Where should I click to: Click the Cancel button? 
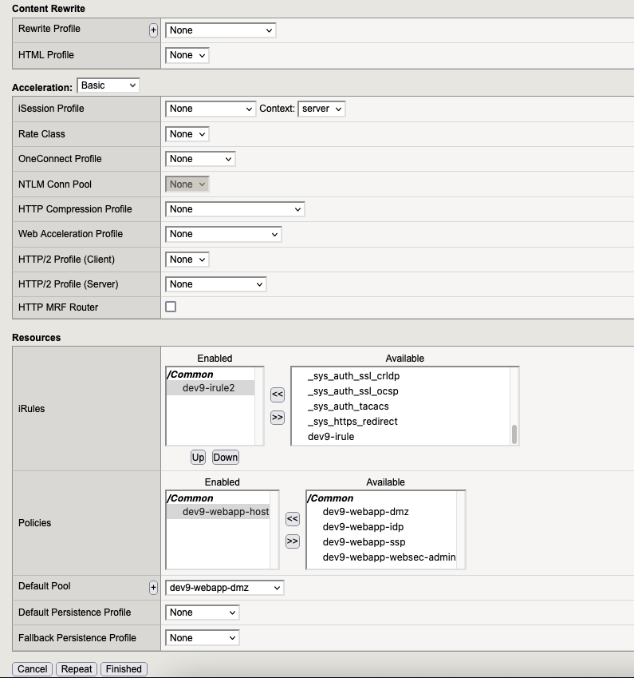click(33, 669)
